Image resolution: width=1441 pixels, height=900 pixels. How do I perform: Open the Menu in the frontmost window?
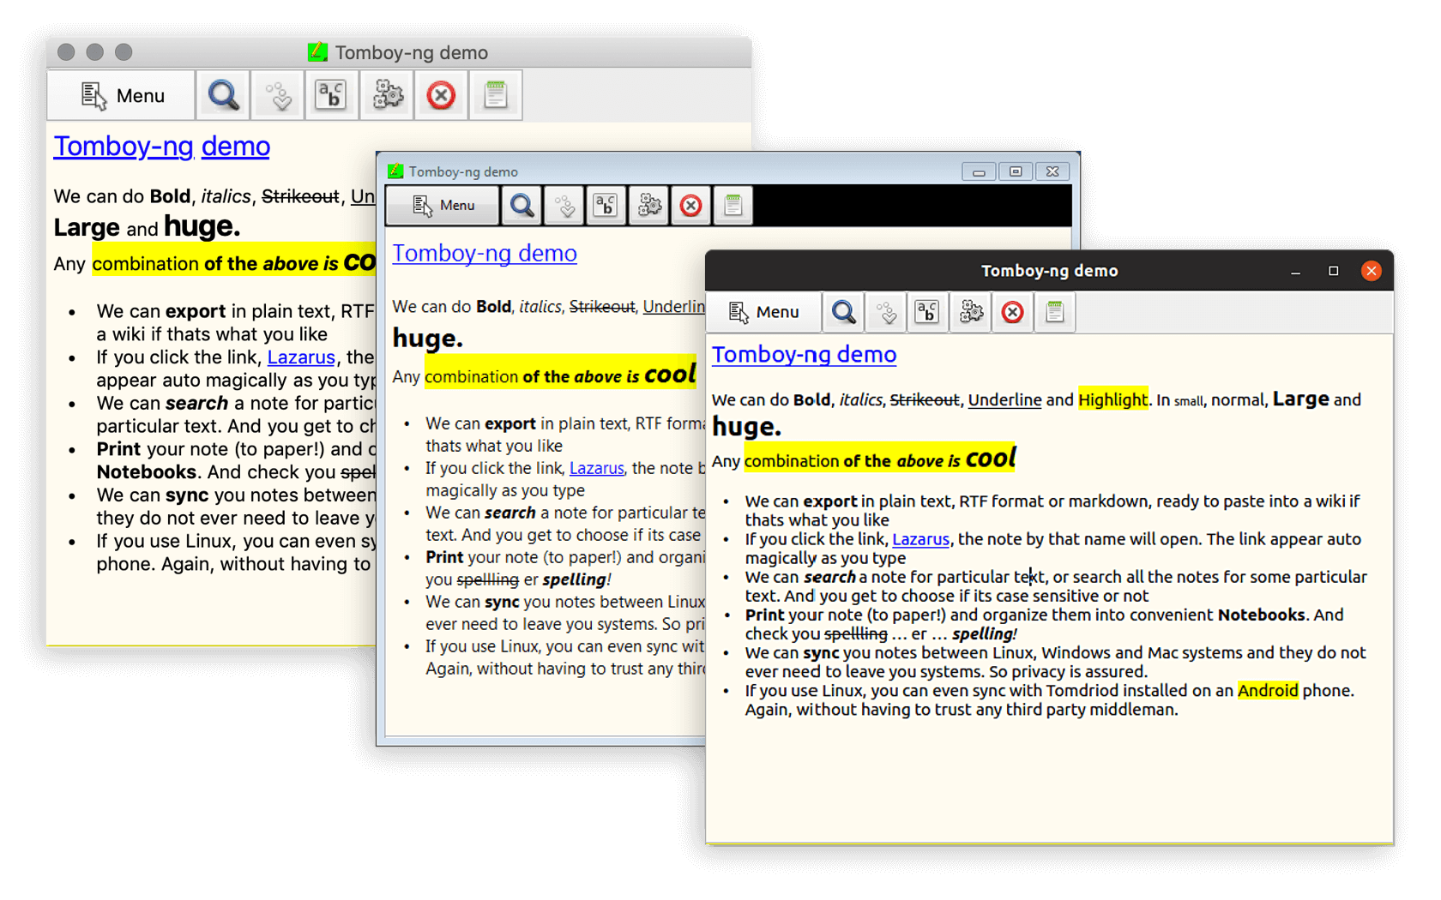[763, 312]
